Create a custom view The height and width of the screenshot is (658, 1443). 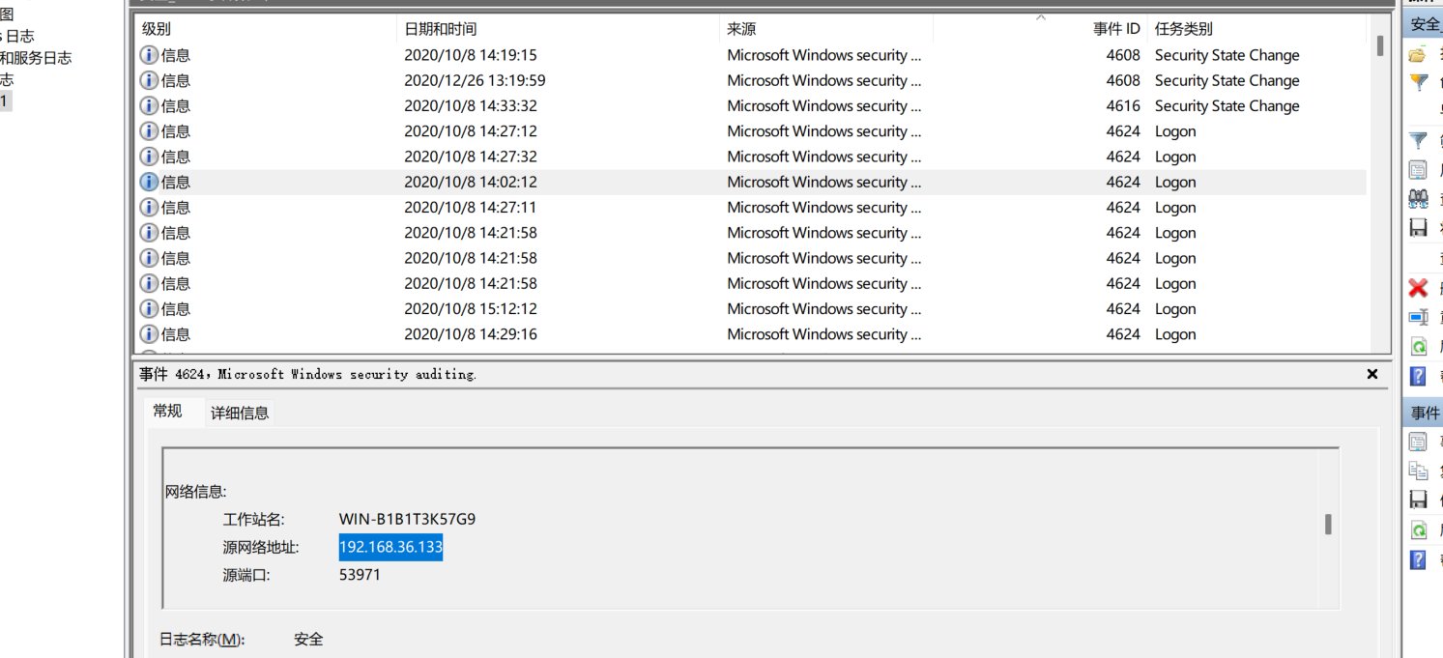[1417, 83]
